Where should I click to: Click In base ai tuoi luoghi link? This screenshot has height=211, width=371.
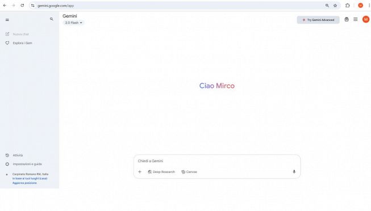tap(30, 179)
